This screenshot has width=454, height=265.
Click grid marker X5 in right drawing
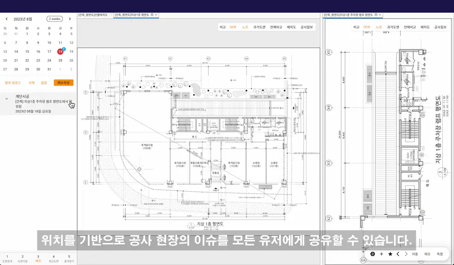328,53
